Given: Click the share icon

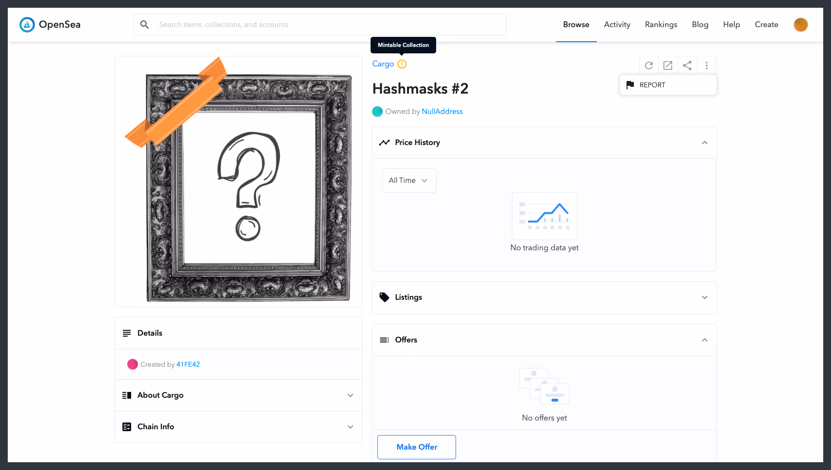Looking at the screenshot, I should point(687,65).
